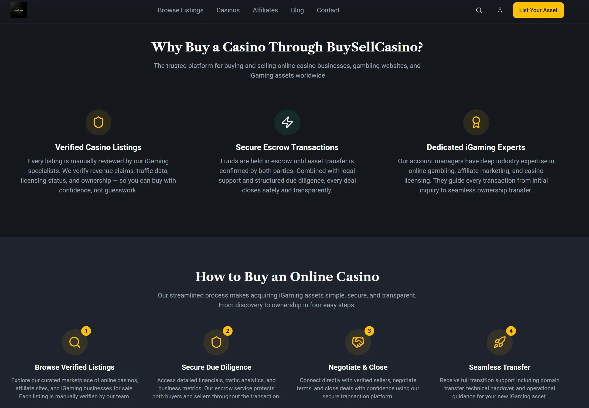The height and width of the screenshot is (408, 589).
Task: Select the Dedicated iGaming Experts heading
Action: tap(476, 147)
